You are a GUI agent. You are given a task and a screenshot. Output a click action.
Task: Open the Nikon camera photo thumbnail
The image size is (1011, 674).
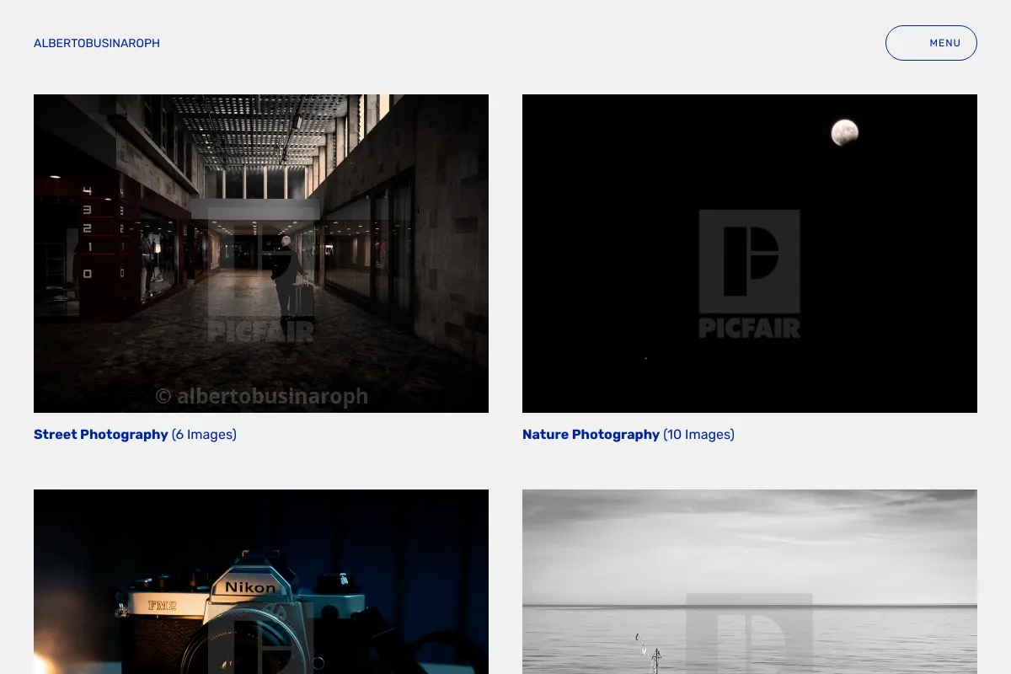261,581
